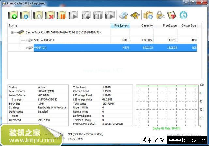Click the Cluster Size column header

pyautogui.click(x=187, y=25)
